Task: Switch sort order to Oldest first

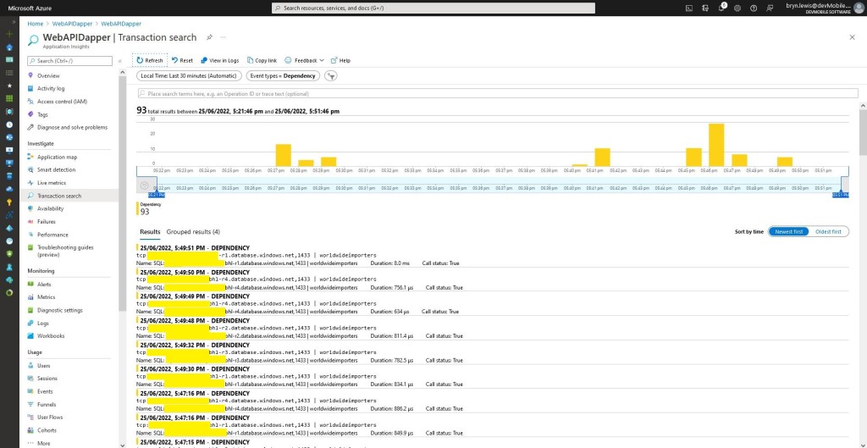Action: pos(827,231)
